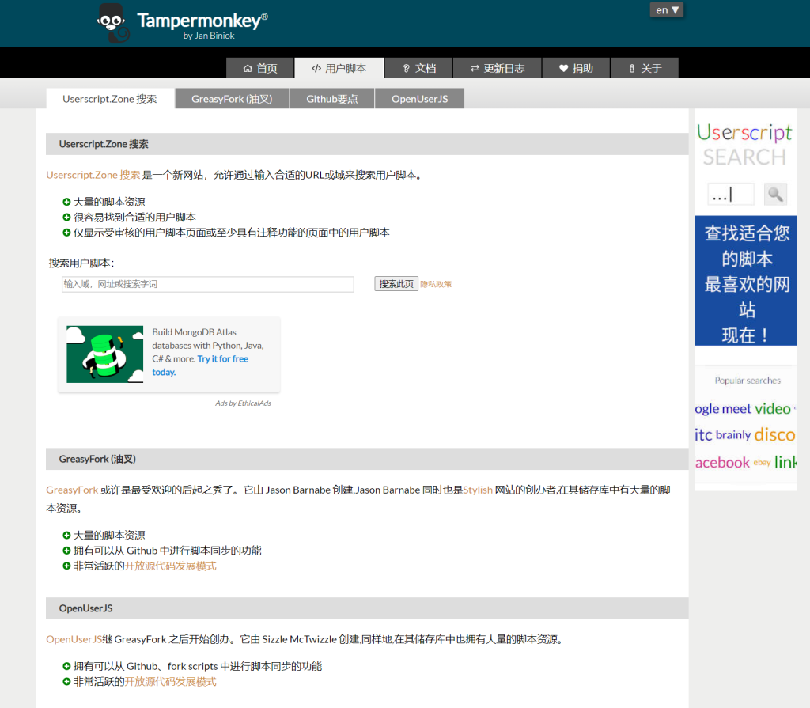
Task: Expand the en language dropdown
Action: (x=667, y=10)
